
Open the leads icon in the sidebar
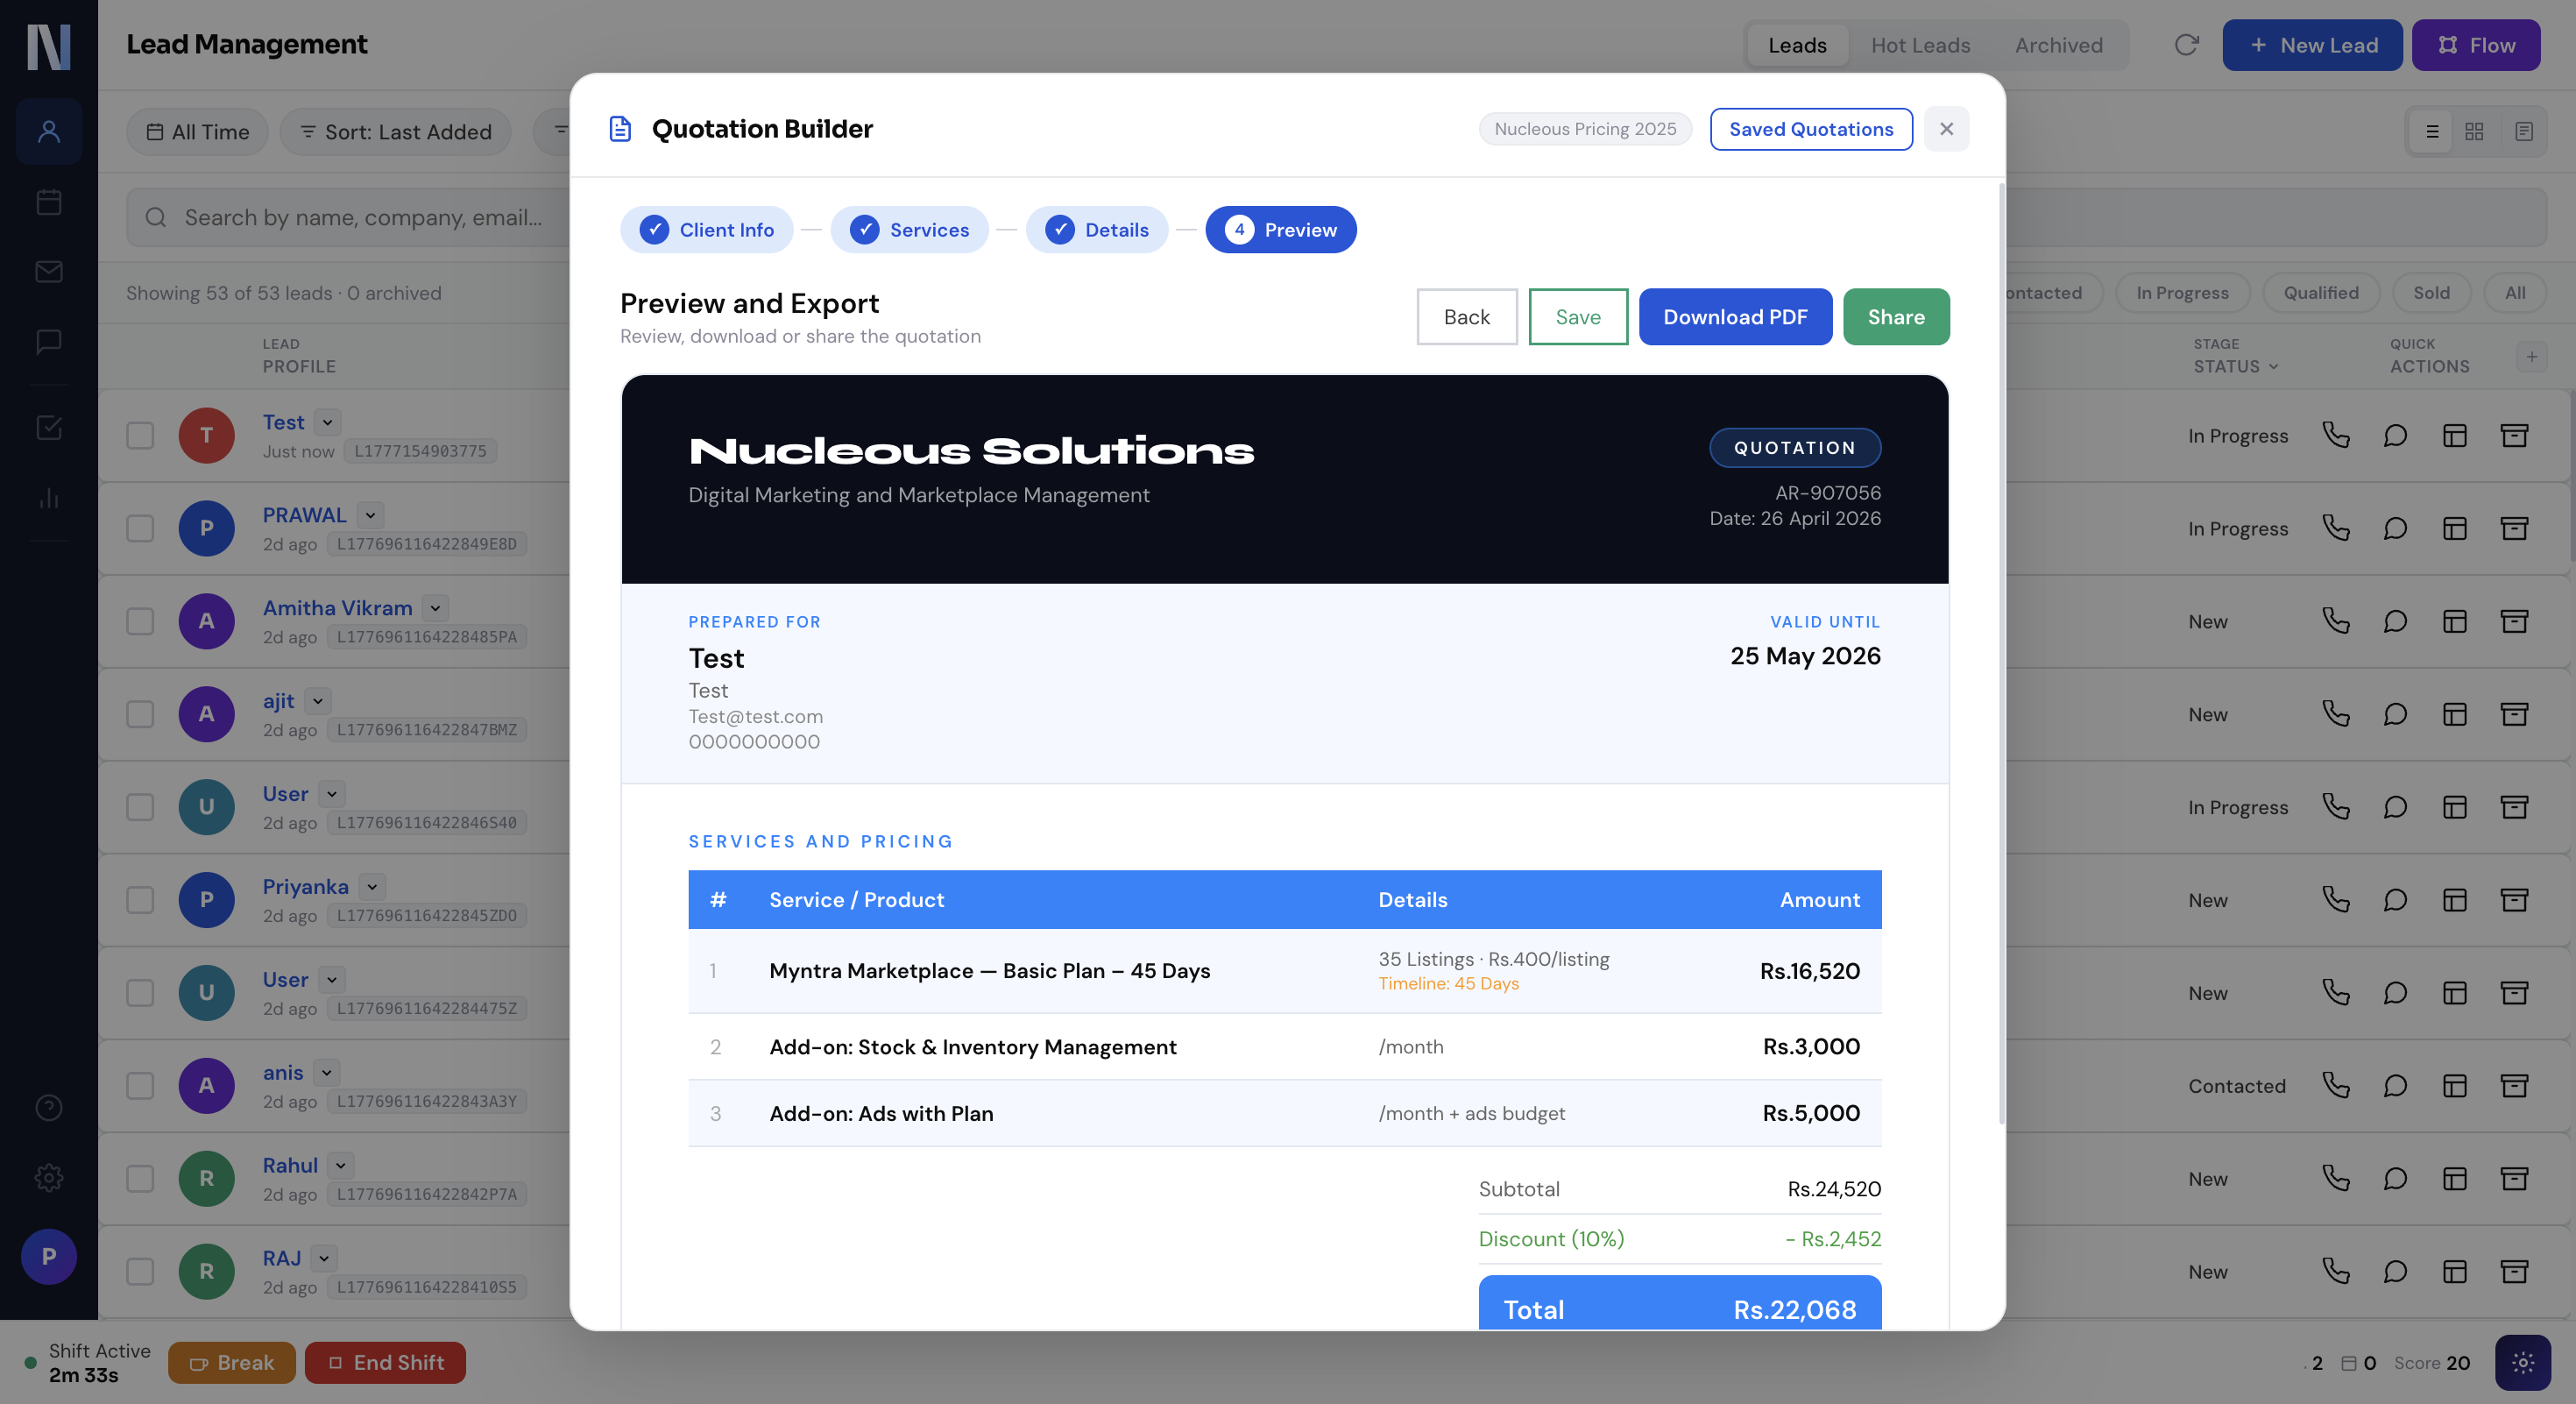pos(48,131)
